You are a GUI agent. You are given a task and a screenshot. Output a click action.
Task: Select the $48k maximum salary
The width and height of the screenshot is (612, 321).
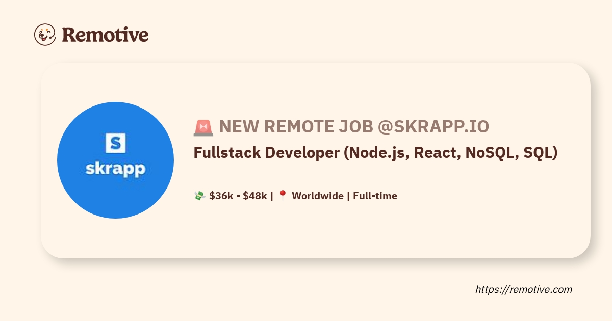click(x=255, y=196)
